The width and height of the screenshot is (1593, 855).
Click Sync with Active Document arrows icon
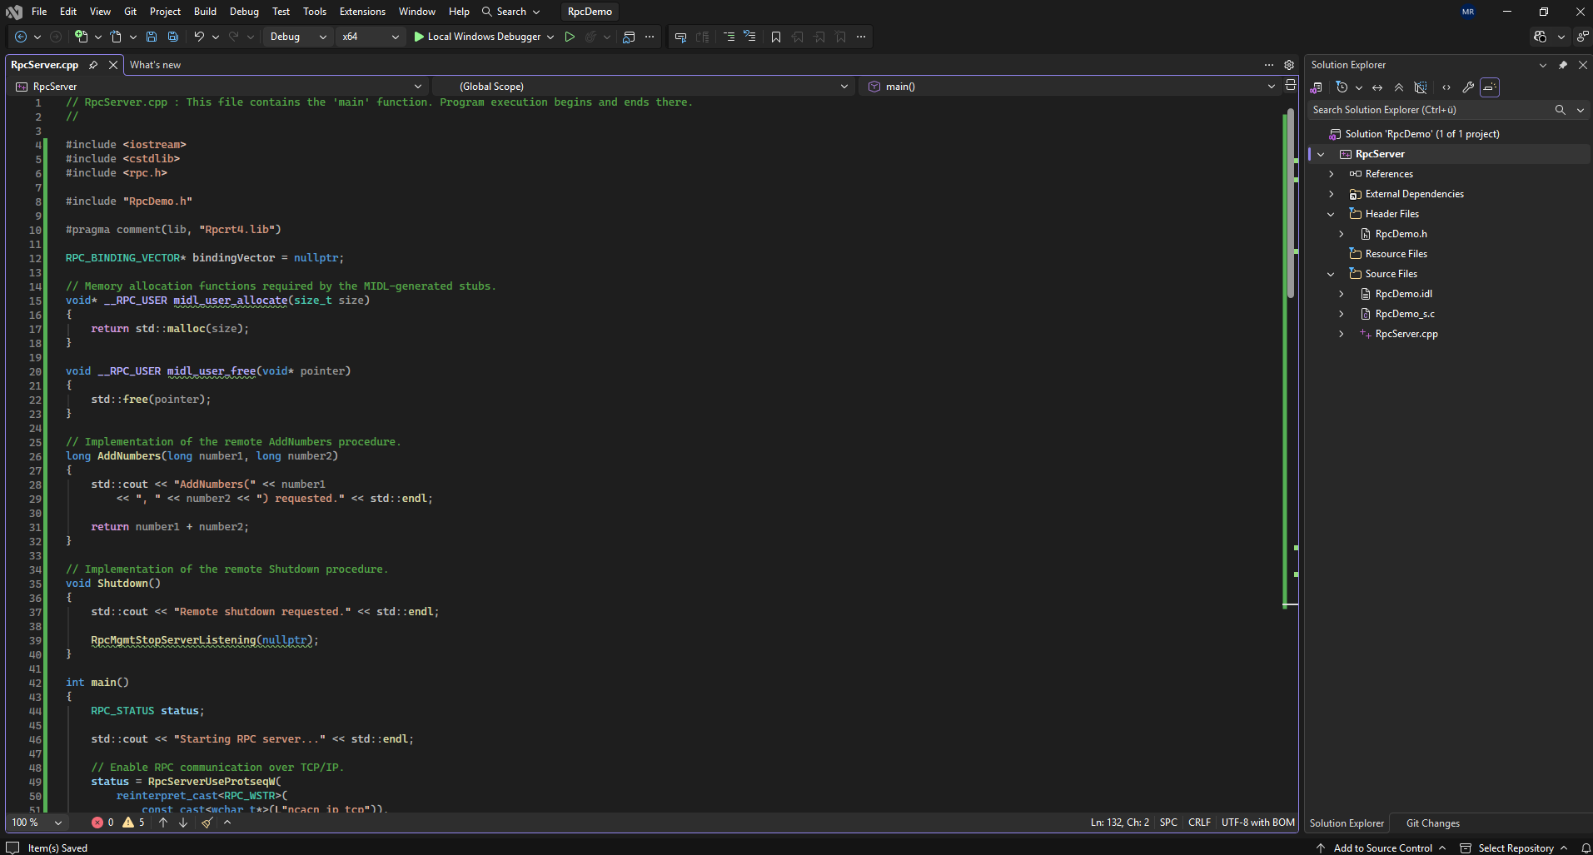[x=1377, y=87]
